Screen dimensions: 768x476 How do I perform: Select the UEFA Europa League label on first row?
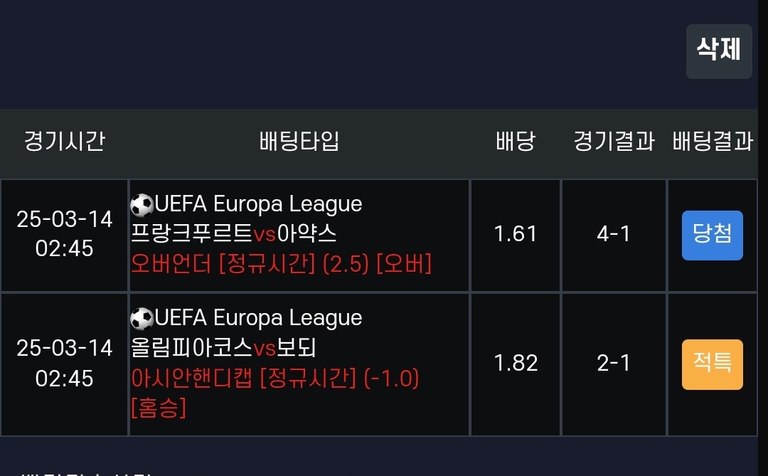[x=256, y=204]
